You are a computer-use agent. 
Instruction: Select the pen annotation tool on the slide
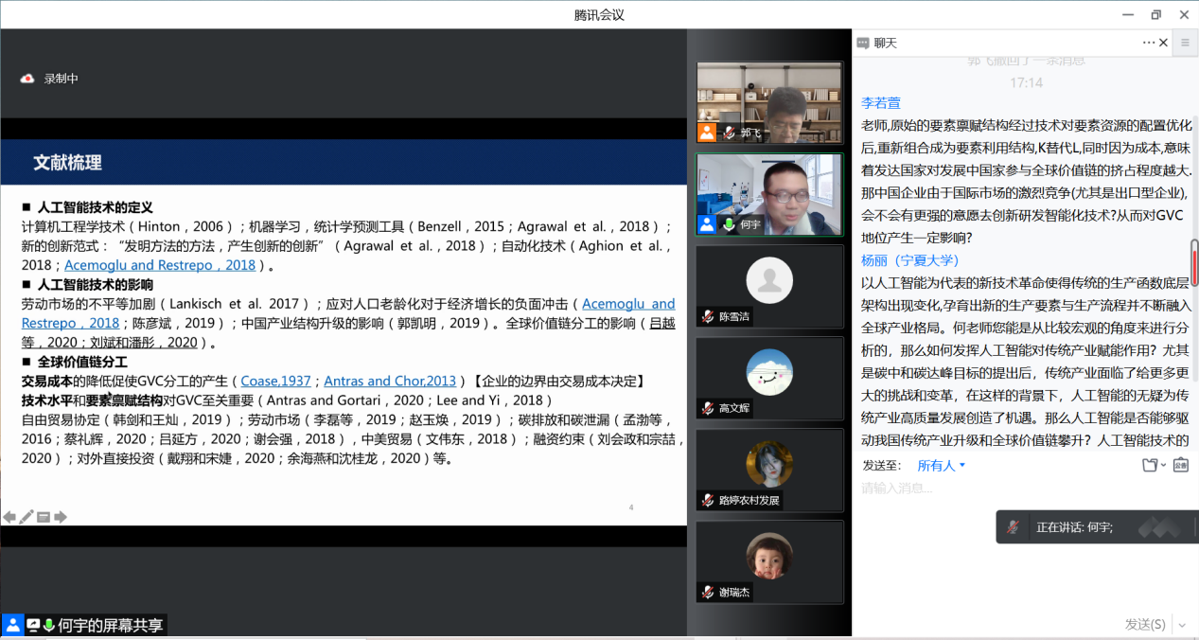point(26,517)
